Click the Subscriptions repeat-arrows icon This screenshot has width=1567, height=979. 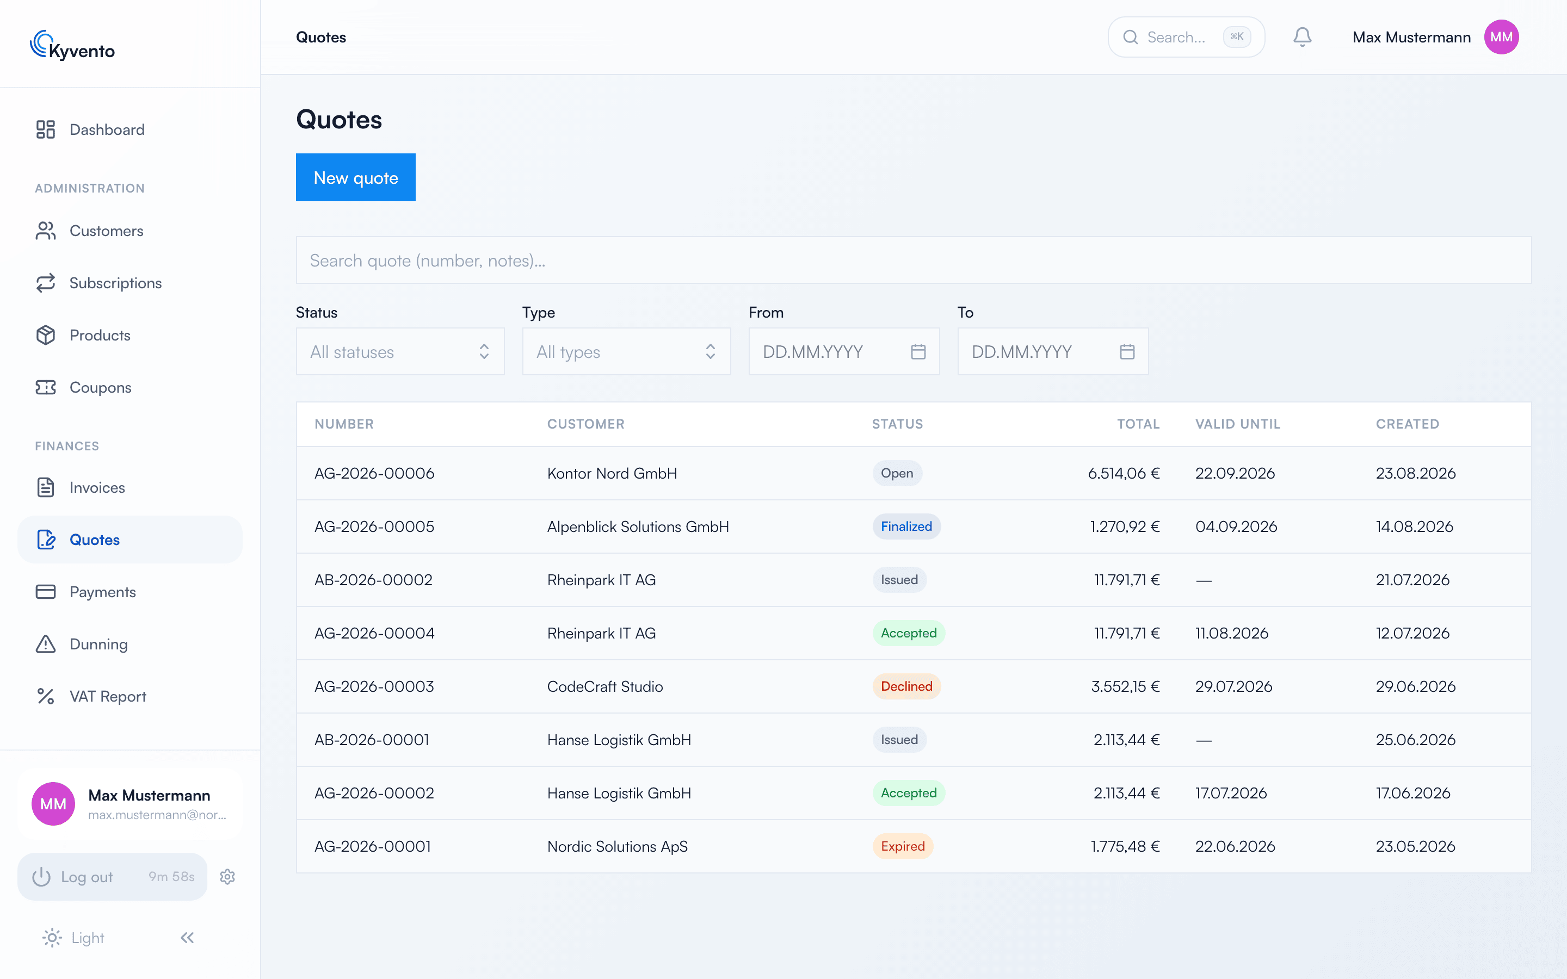click(45, 283)
